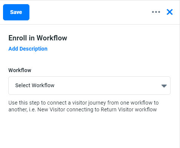This screenshot has height=148, width=180.
Task: Focus the Workflow selection field
Action: click(89, 85)
